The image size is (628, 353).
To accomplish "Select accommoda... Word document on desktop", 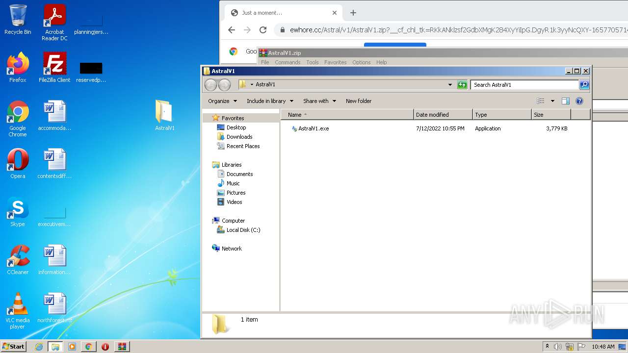I will [x=54, y=116].
